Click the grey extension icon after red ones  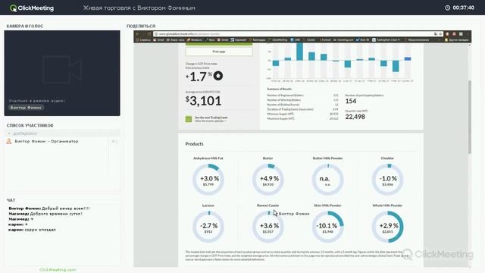point(461,33)
